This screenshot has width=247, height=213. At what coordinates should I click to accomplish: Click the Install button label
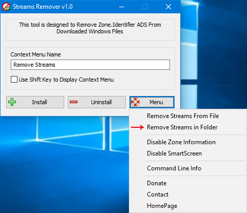pyautogui.click(x=40, y=102)
